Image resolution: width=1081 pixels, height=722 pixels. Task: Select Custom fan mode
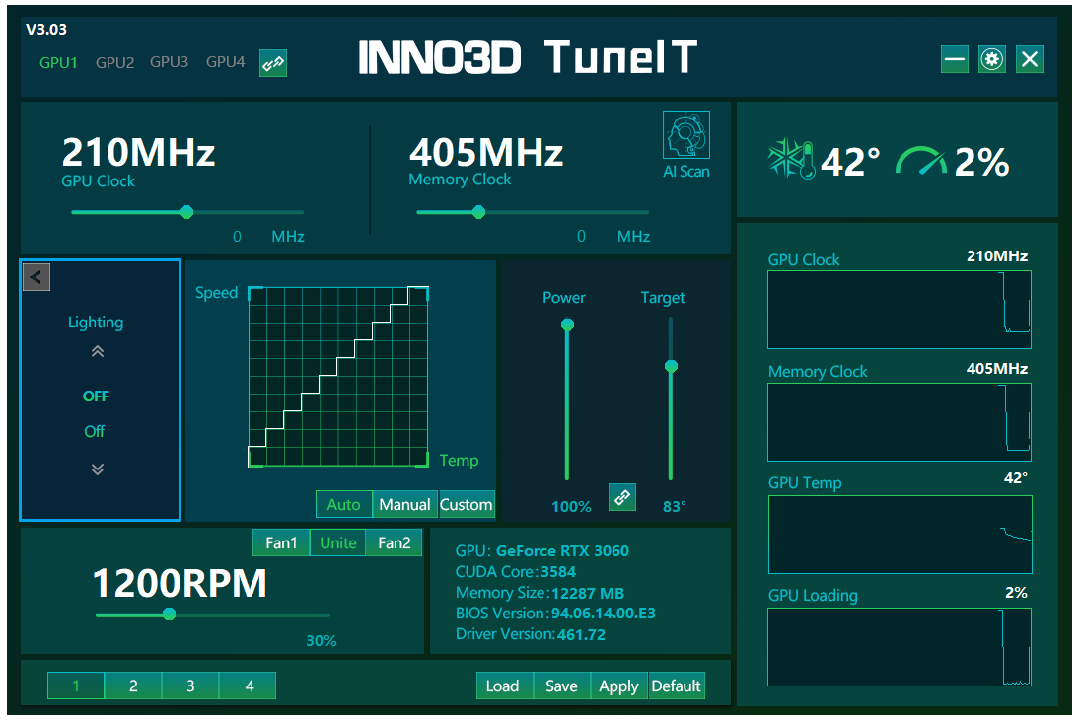[467, 504]
